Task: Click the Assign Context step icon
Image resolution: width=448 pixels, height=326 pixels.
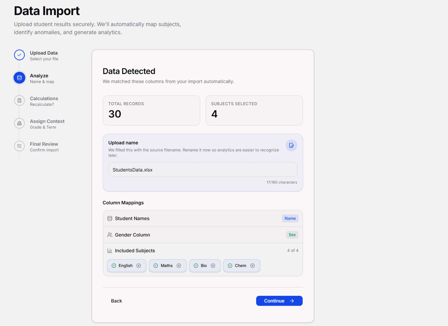Action: tap(19, 123)
